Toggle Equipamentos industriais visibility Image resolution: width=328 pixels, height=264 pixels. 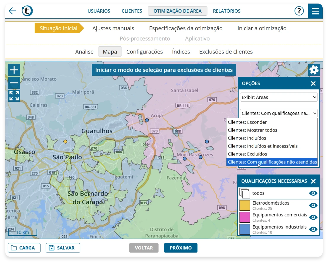pyautogui.click(x=313, y=229)
